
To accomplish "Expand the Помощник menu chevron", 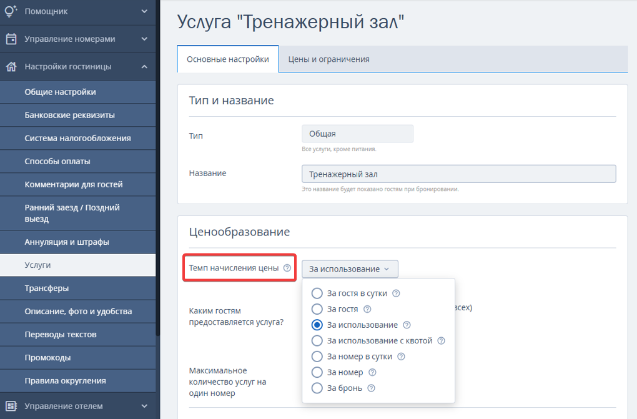I will point(144,11).
